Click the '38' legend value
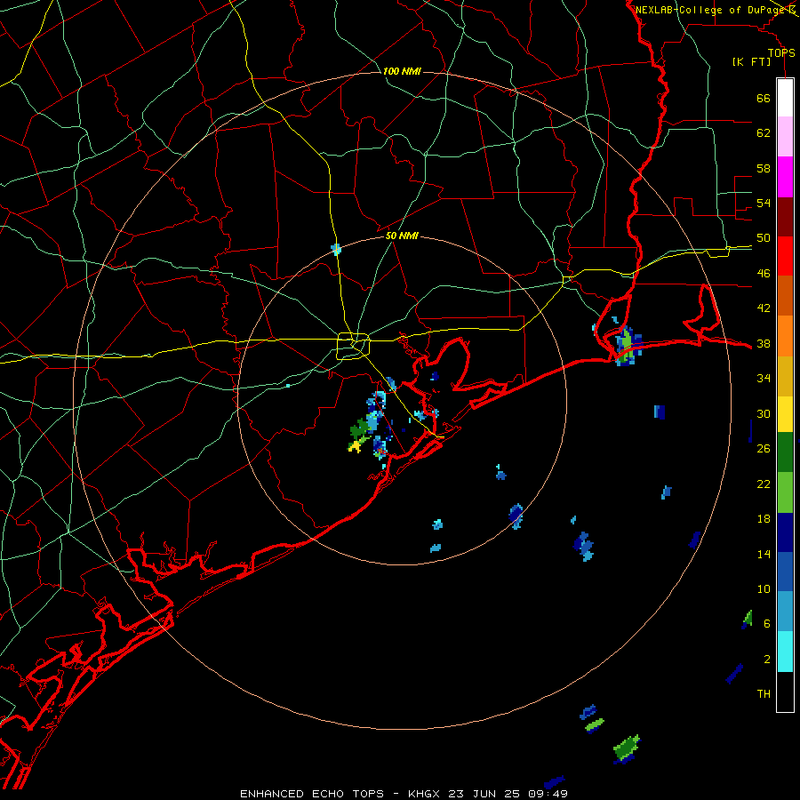This screenshot has height=800, width=800. pyautogui.click(x=764, y=343)
